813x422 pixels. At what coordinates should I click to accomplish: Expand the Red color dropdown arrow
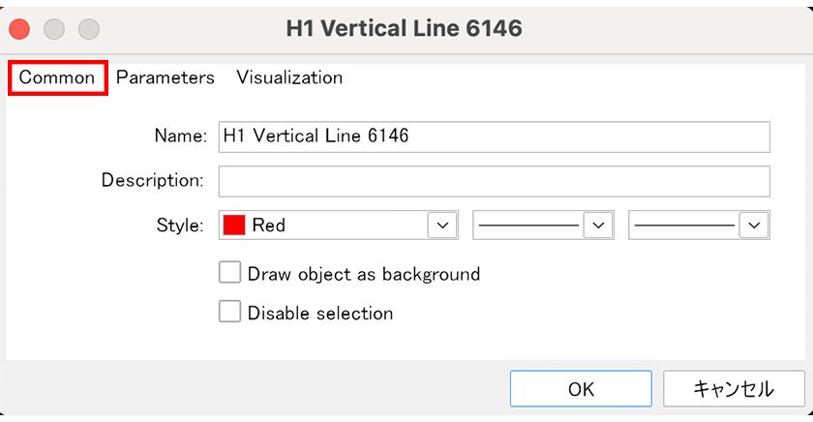click(x=442, y=226)
